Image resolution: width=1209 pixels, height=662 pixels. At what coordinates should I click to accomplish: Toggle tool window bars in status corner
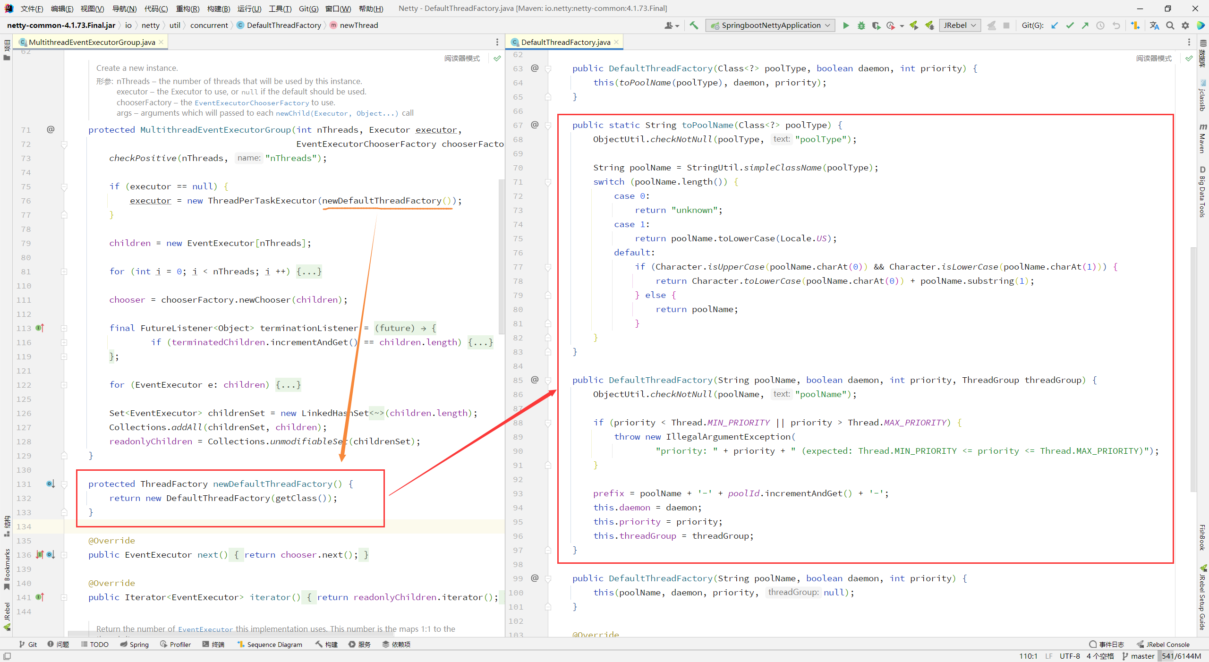[7, 656]
